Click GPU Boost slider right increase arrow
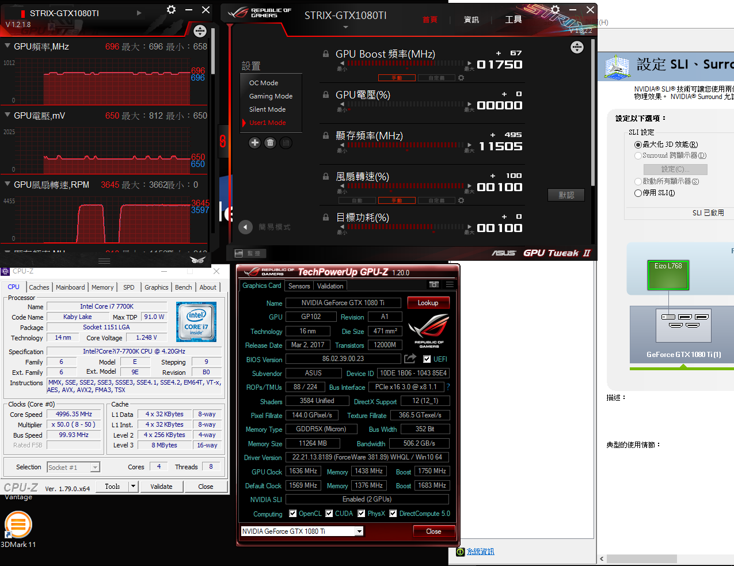The width and height of the screenshot is (734, 566). pyautogui.click(x=470, y=63)
